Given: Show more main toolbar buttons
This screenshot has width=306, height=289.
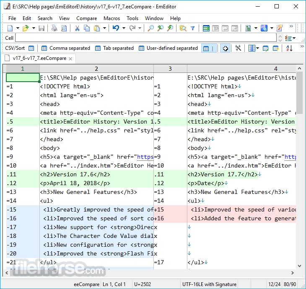Looking at the screenshot, I should 291,26.
